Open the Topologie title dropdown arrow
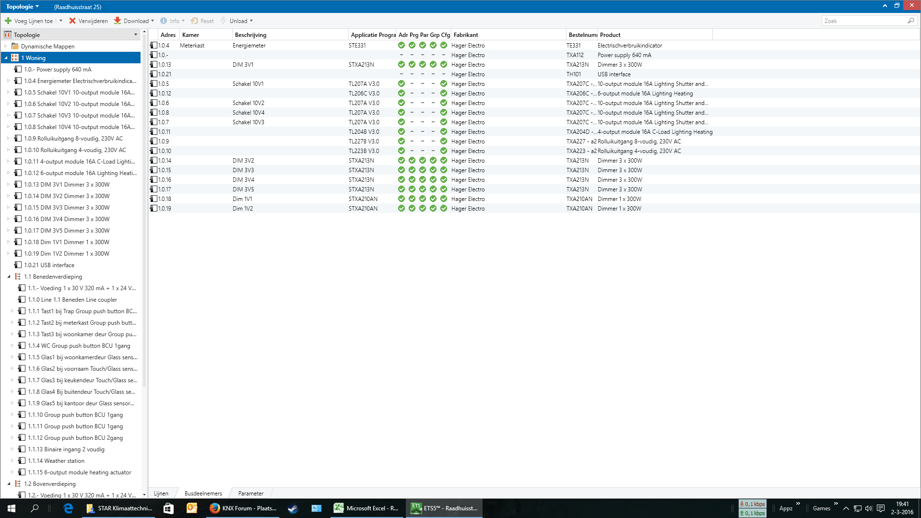This screenshot has height=518, width=921. point(37,7)
